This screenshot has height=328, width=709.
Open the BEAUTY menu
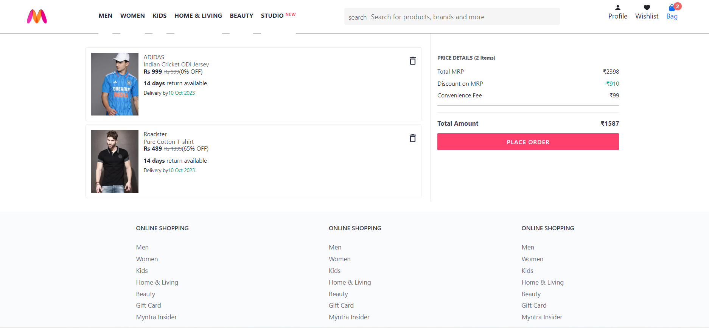pyautogui.click(x=241, y=15)
